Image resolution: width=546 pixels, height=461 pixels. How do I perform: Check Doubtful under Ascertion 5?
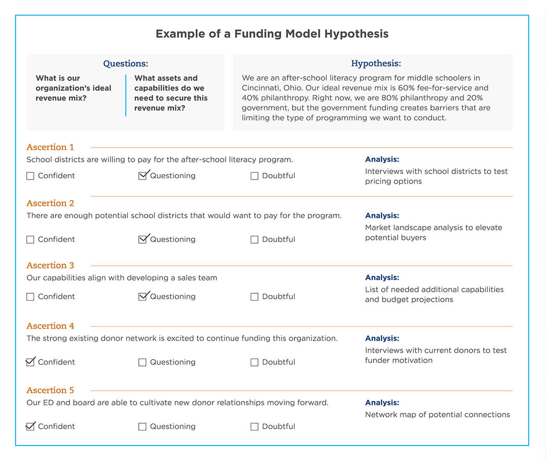click(x=254, y=427)
